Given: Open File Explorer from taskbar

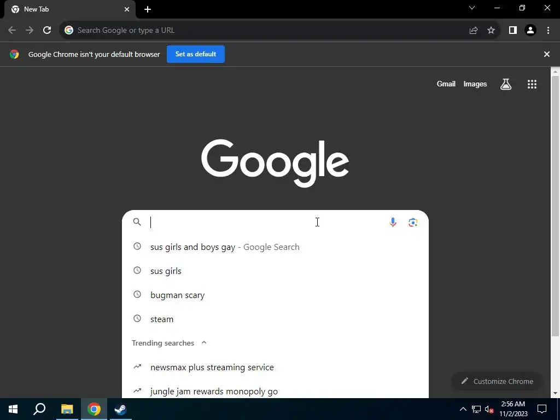Looking at the screenshot, I should (x=67, y=409).
